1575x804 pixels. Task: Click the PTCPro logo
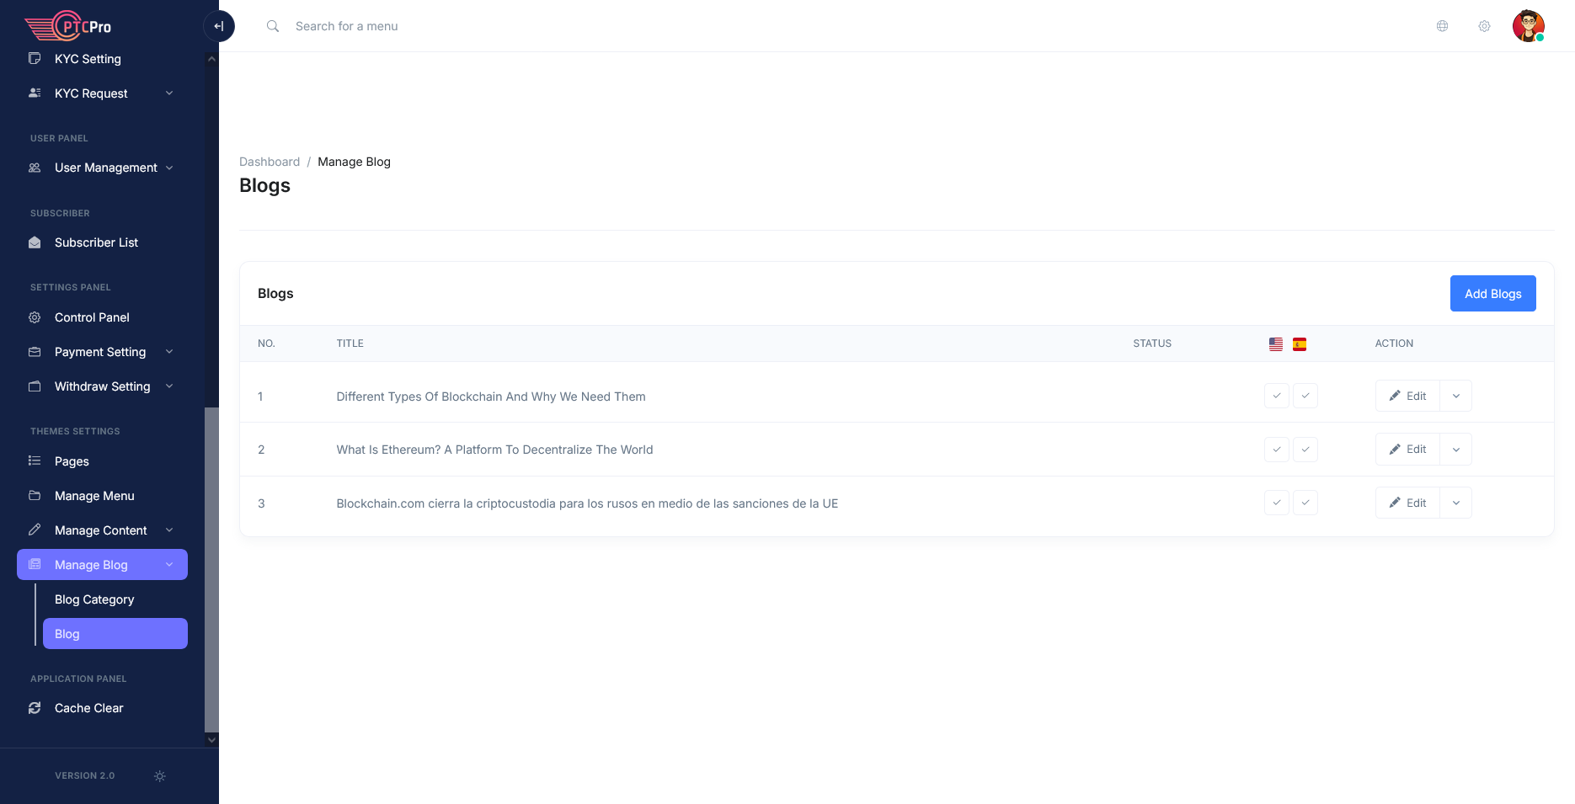pyautogui.click(x=68, y=26)
